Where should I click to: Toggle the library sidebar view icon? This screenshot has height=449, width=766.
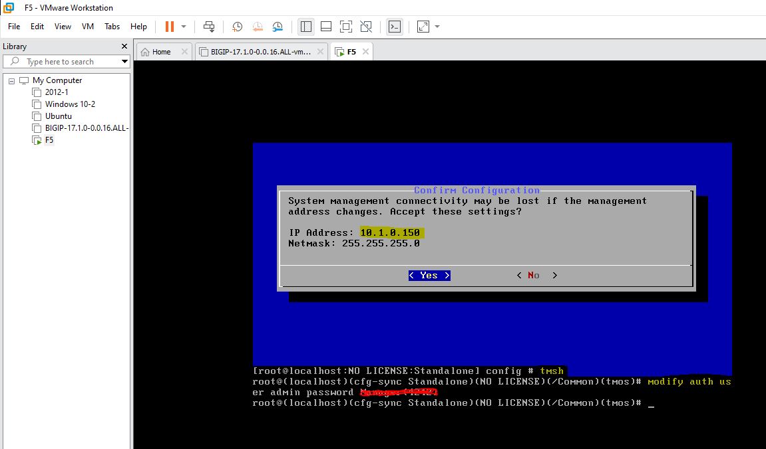[x=306, y=27]
